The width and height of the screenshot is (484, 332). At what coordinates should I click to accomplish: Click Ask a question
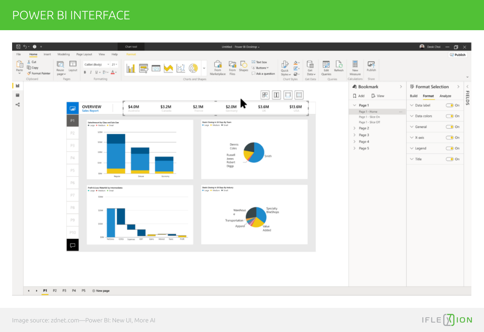[263, 74]
